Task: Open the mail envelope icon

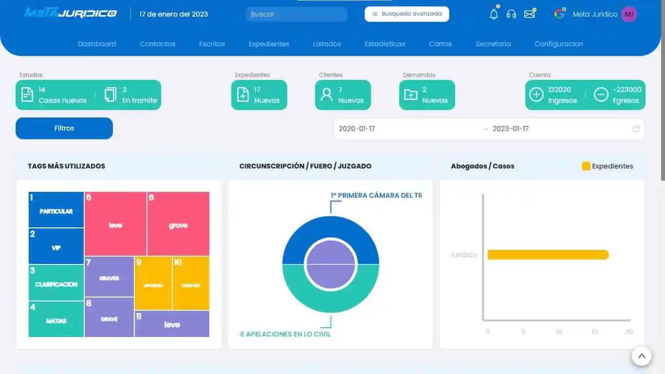Action: (x=529, y=14)
